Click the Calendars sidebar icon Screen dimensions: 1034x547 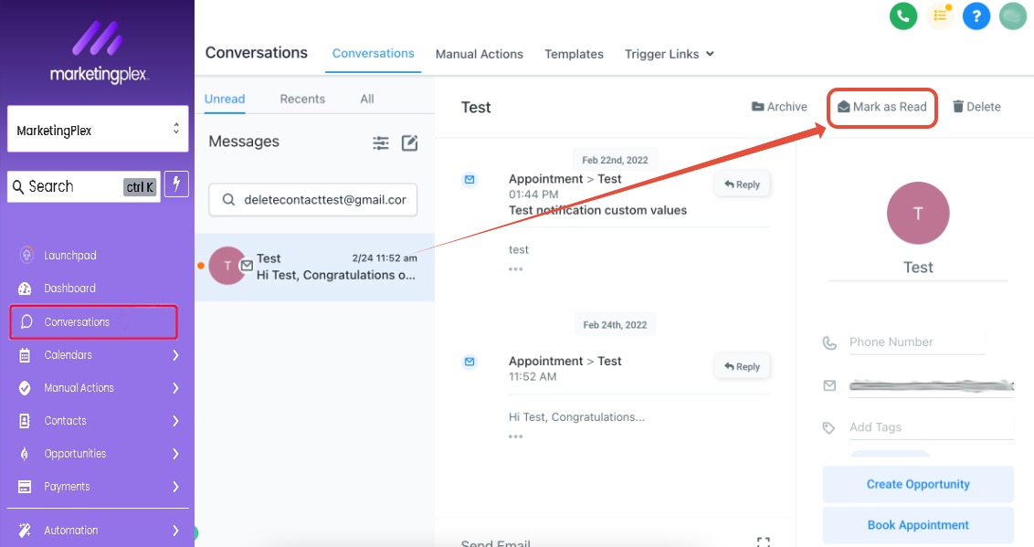pos(25,355)
